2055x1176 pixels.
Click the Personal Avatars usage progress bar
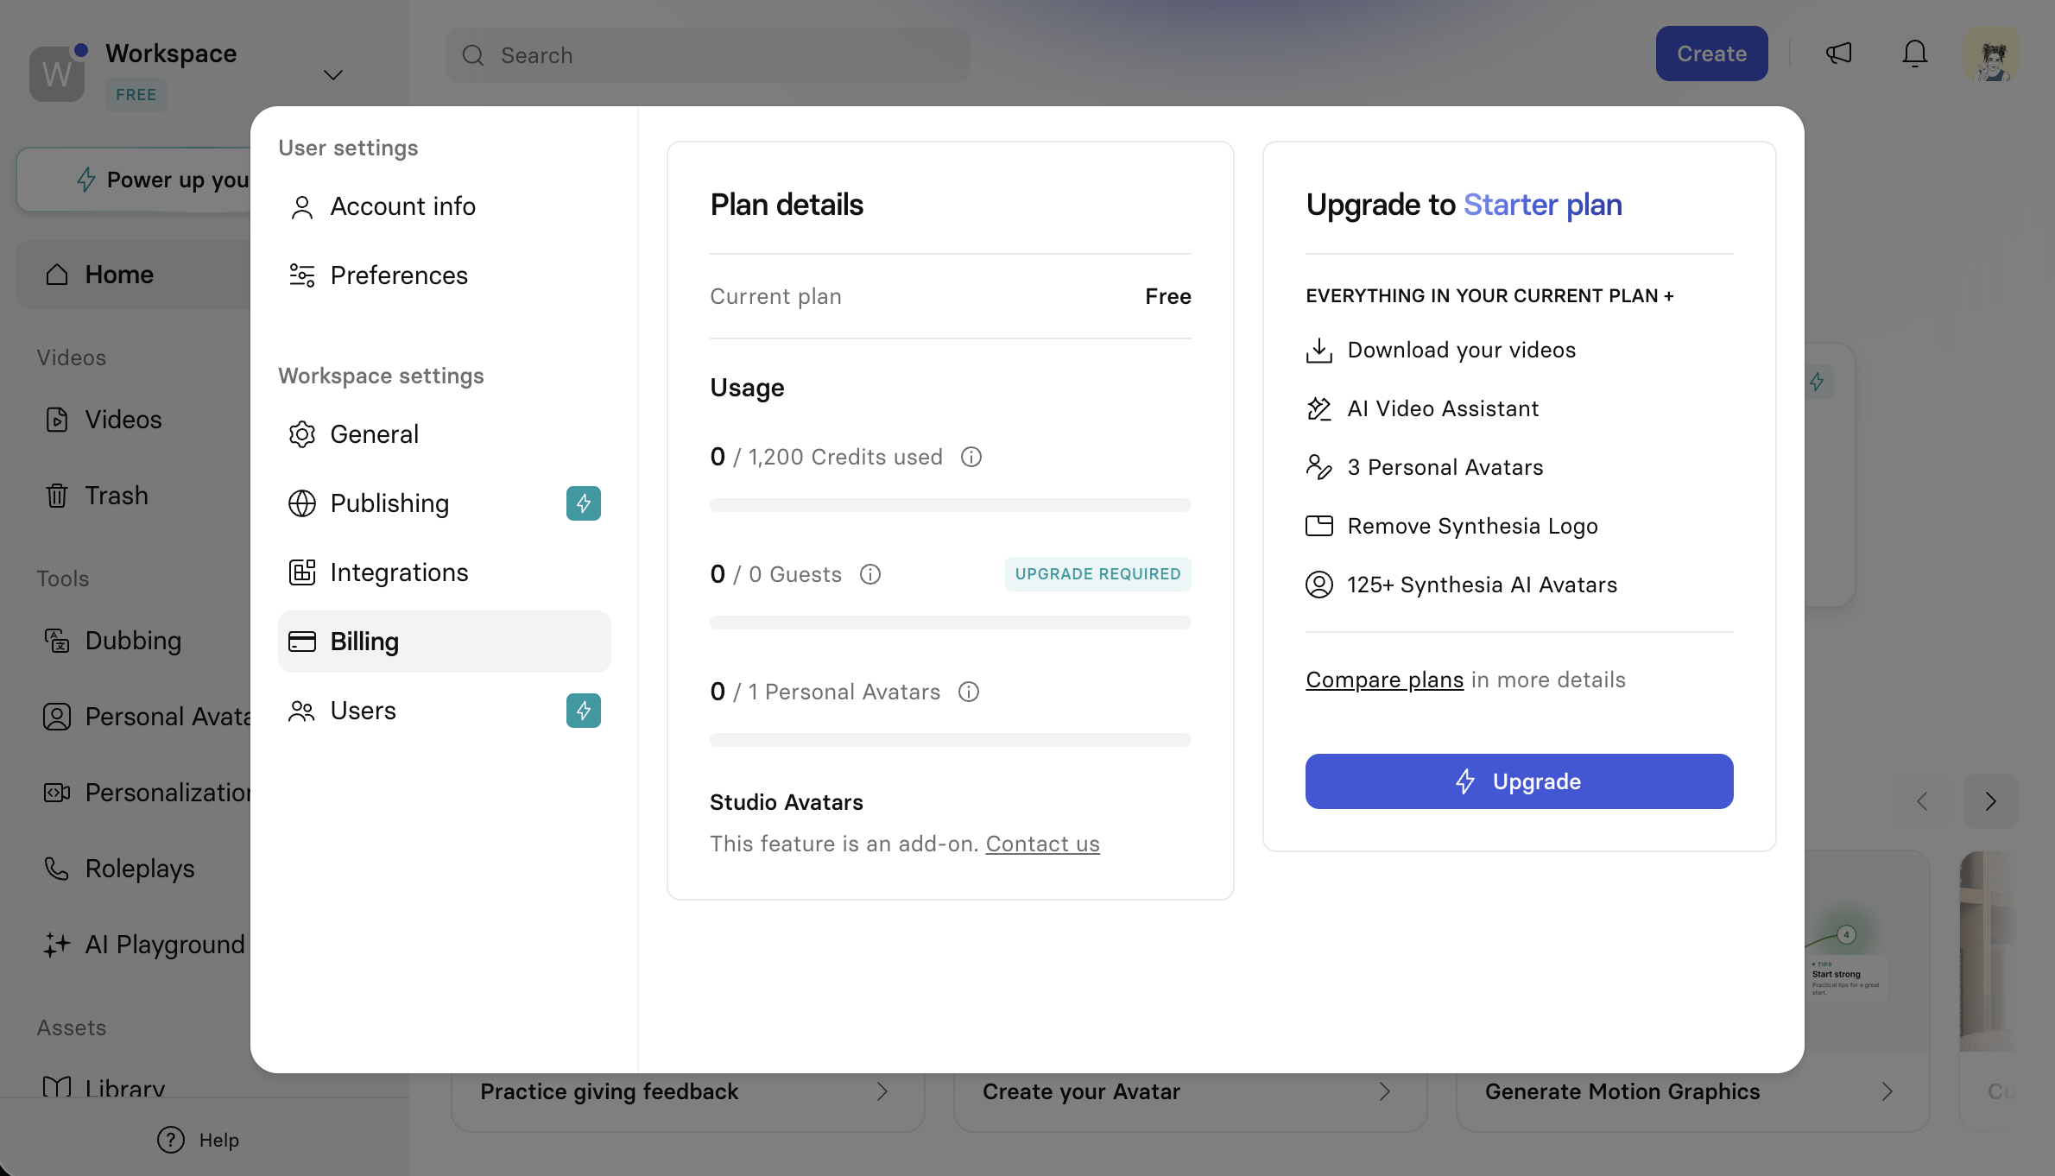click(x=951, y=740)
